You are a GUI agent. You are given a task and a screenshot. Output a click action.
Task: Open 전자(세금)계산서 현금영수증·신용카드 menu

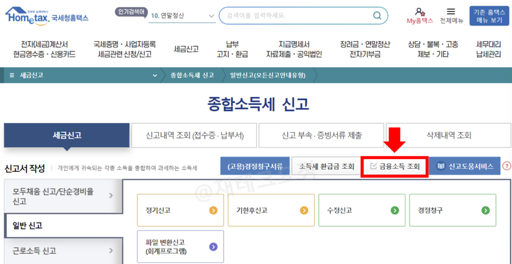click(x=44, y=49)
